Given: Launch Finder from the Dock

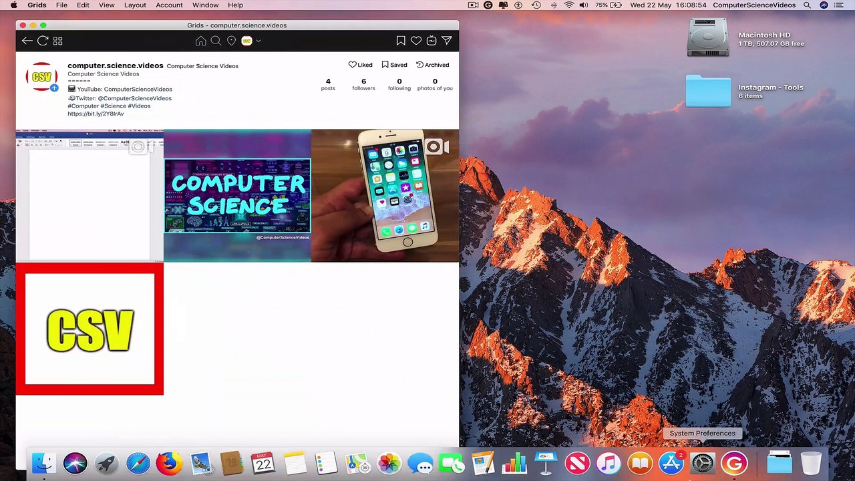Looking at the screenshot, I should [44, 463].
